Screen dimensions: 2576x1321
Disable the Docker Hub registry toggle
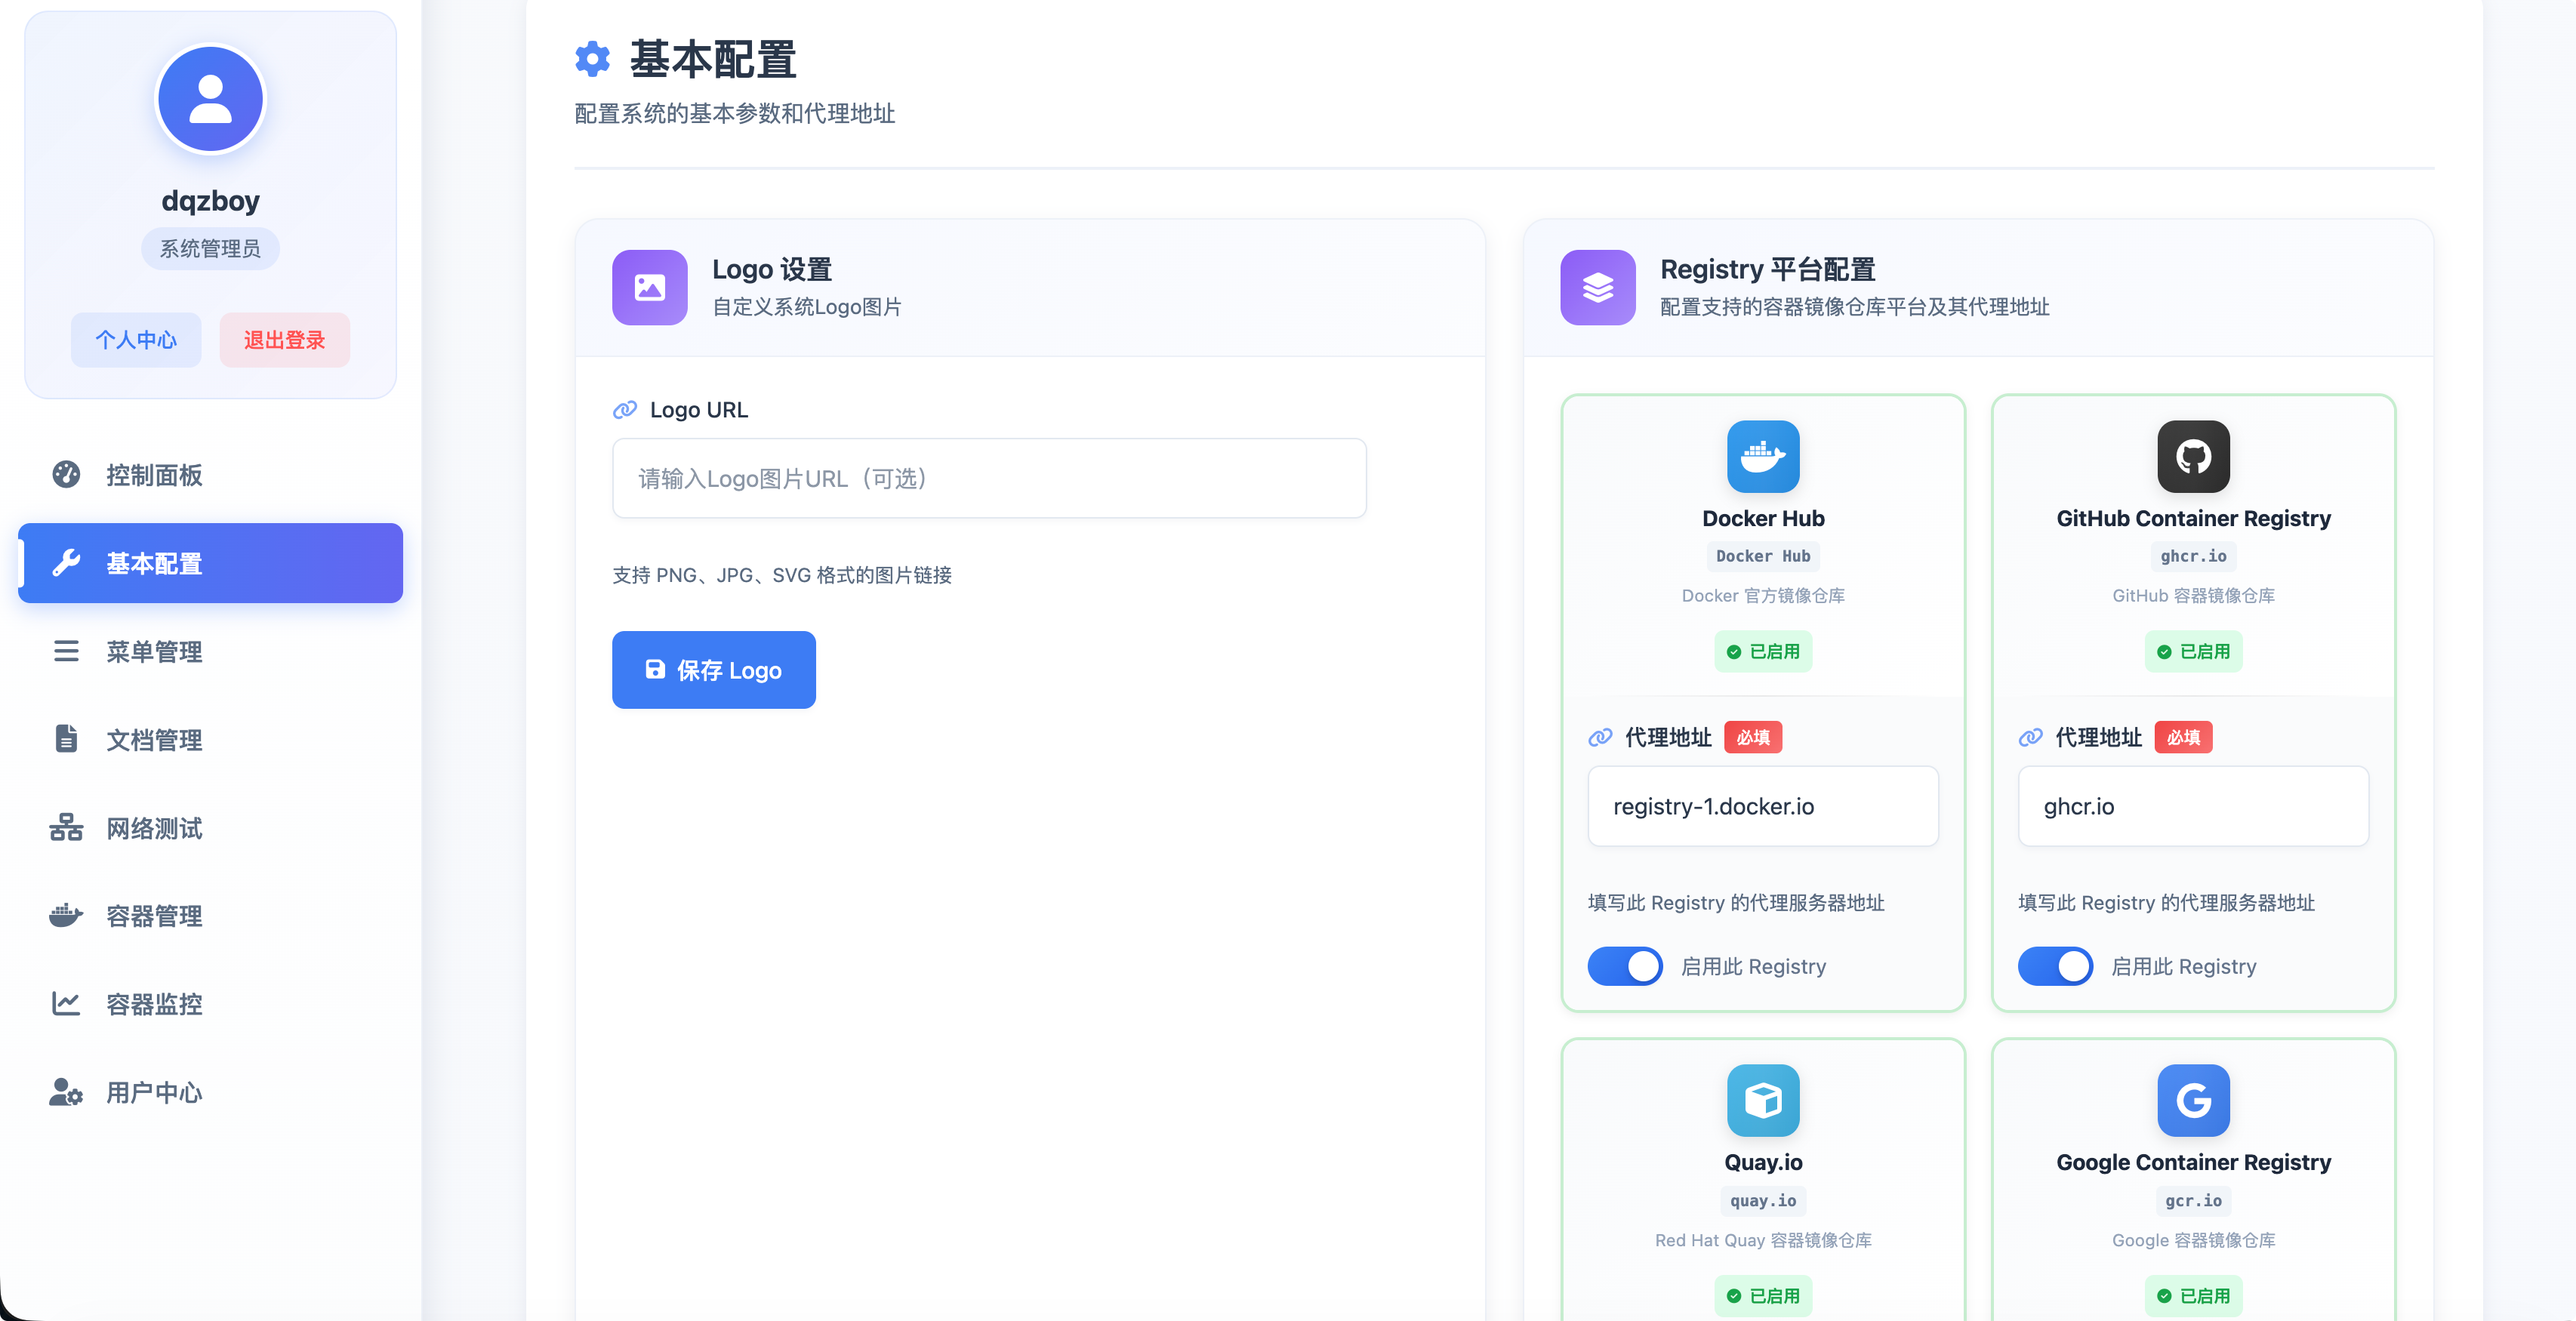(1625, 966)
